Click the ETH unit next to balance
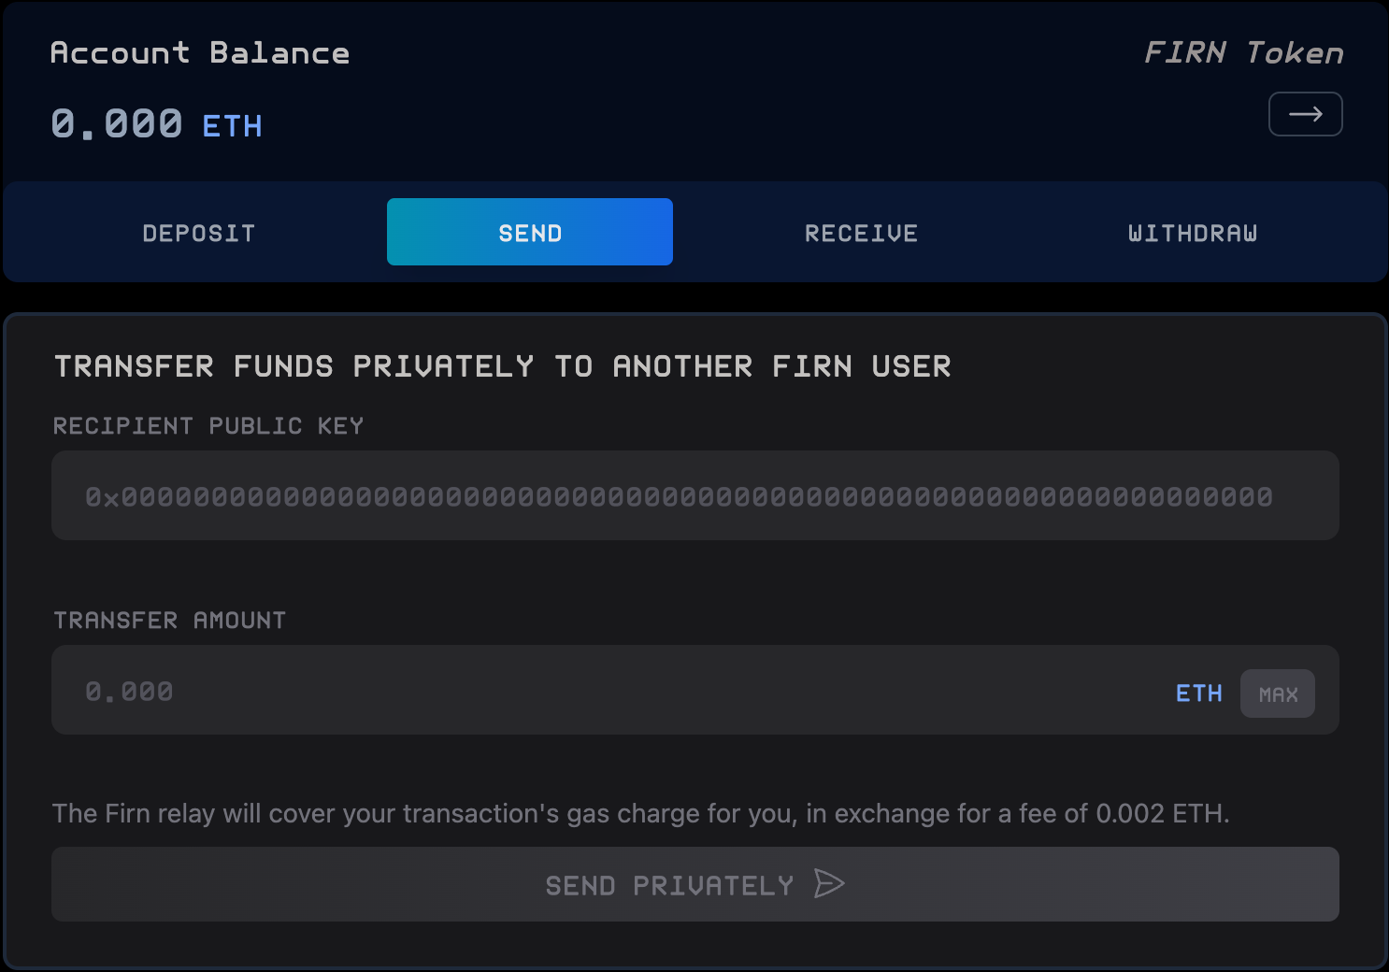 point(232,126)
